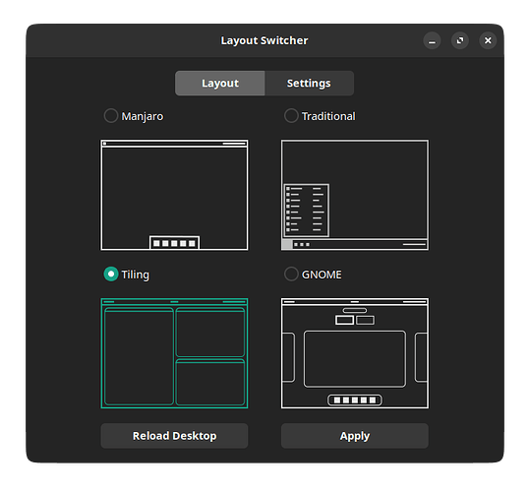
Task: Select the Traditional layout radio button
Action: pos(291,116)
